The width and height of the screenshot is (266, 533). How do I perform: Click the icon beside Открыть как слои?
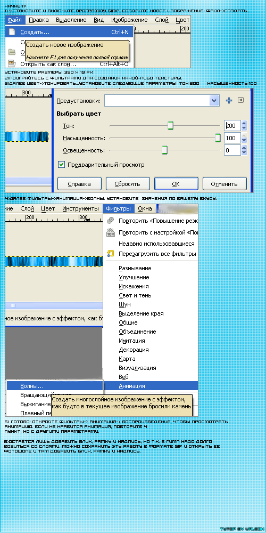12,63
